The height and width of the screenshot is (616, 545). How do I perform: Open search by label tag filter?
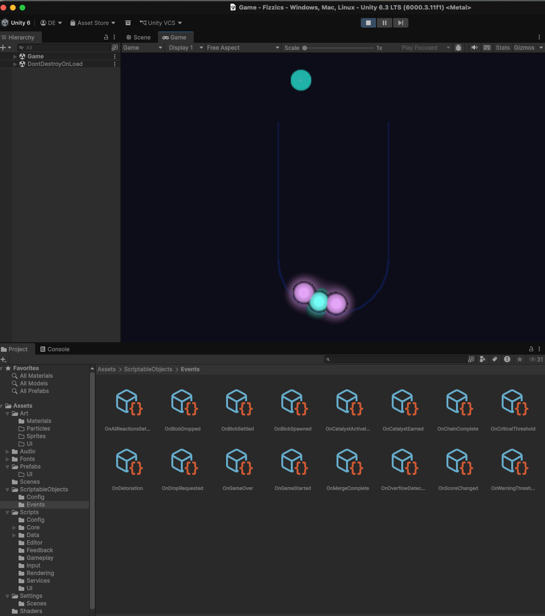click(x=495, y=359)
